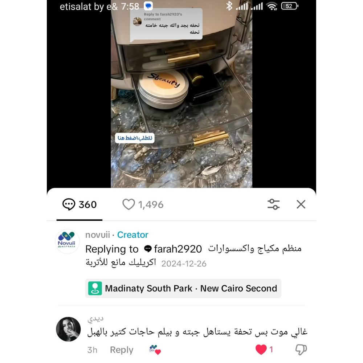This screenshot has width=363, height=363.
Task: Open the farah2920 replied comment link
Action: pyautogui.click(x=173, y=249)
